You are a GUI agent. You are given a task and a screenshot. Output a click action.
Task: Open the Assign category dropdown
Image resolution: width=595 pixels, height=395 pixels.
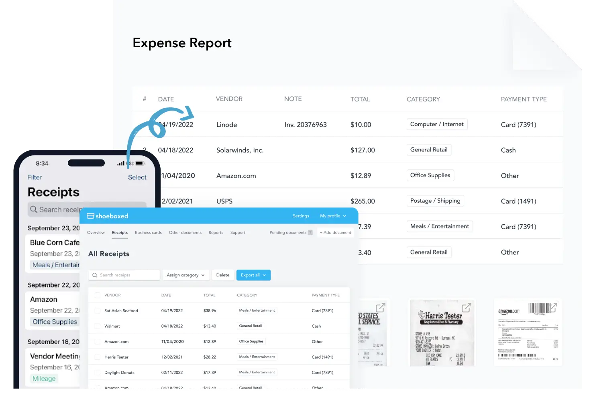pos(185,275)
